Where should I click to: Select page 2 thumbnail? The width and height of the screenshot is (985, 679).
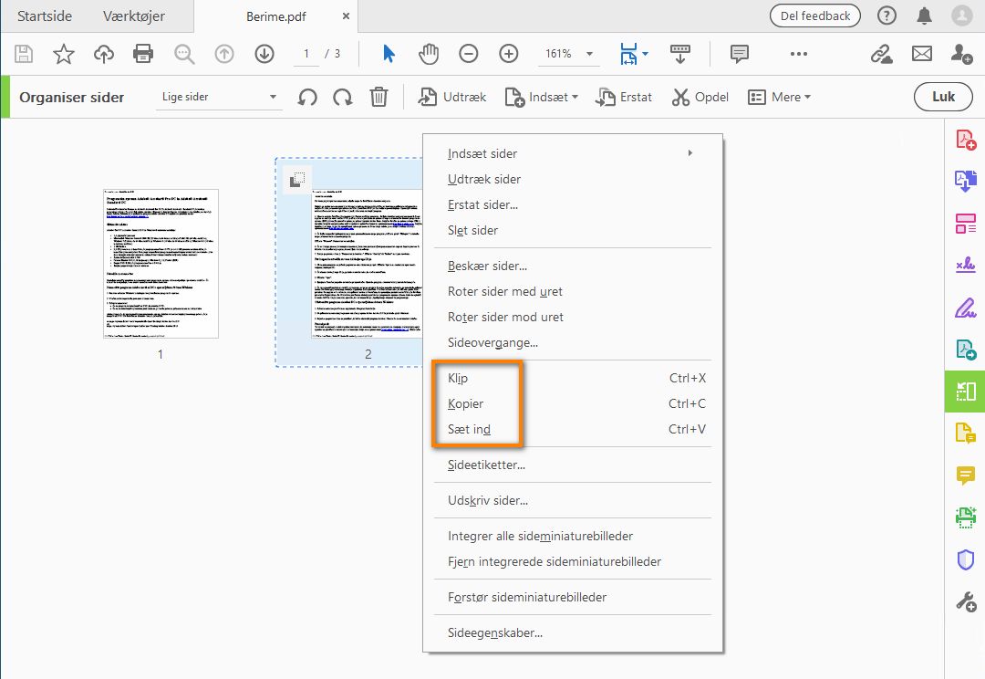click(367, 264)
